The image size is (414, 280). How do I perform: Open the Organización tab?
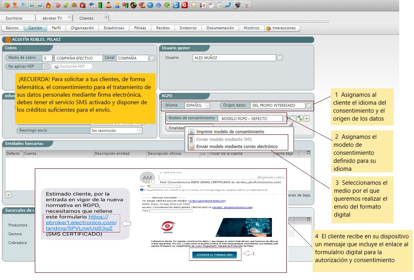(82, 28)
